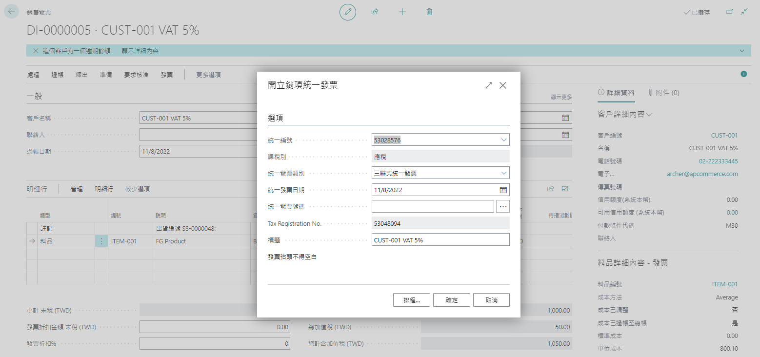This screenshot has height=357, width=760.
Task: Open customer link CUST-001
Action: point(724,135)
